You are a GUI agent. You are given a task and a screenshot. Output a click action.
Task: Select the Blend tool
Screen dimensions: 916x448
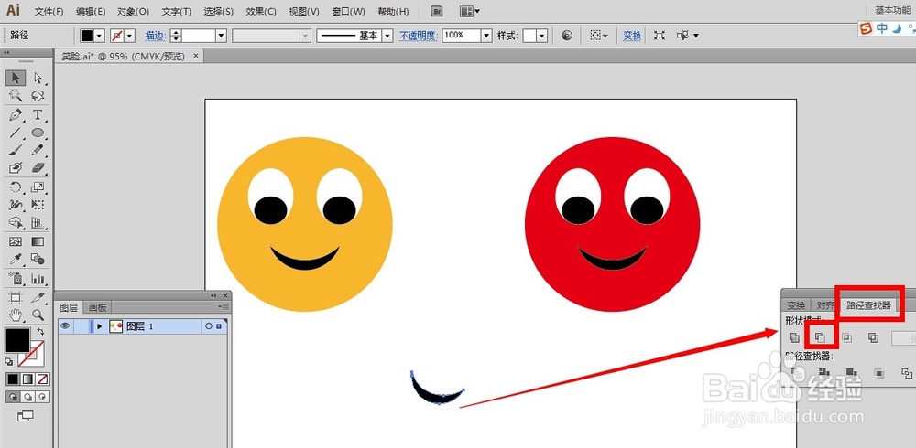(38, 259)
